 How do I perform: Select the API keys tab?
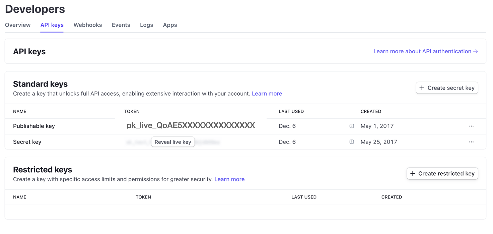pyautogui.click(x=52, y=25)
